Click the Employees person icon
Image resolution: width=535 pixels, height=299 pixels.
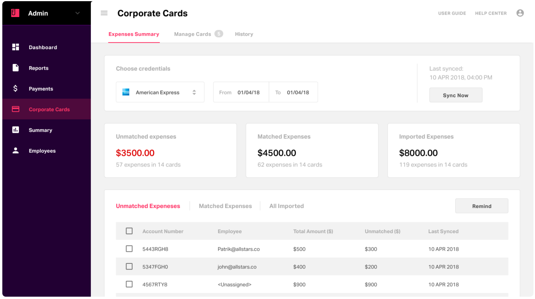coord(15,151)
